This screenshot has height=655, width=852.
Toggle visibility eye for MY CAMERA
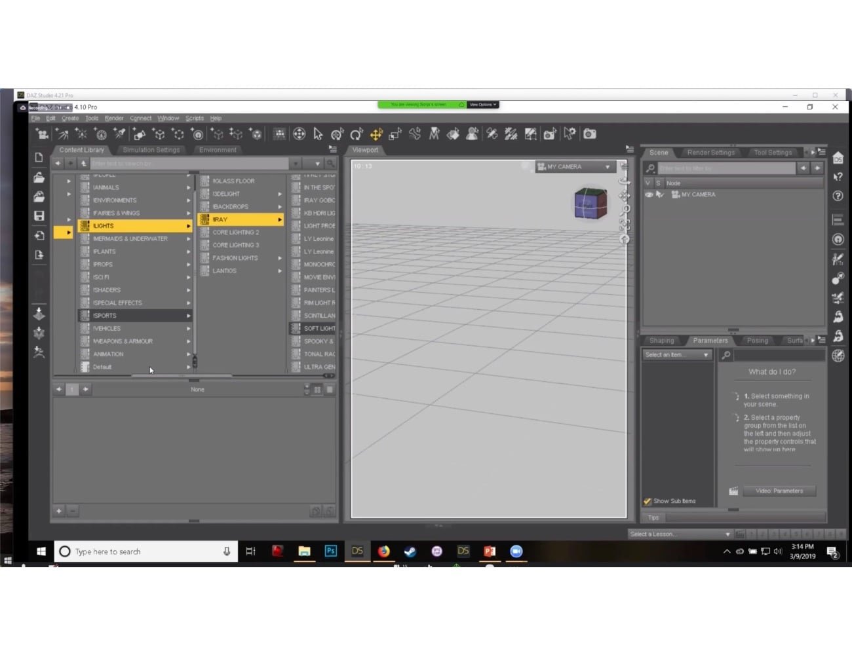tap(649, 195)
